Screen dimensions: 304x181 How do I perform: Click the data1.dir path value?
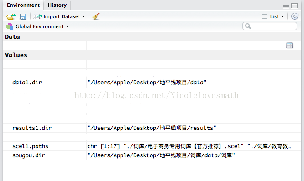pyautogui.click(x=147, y=83)
